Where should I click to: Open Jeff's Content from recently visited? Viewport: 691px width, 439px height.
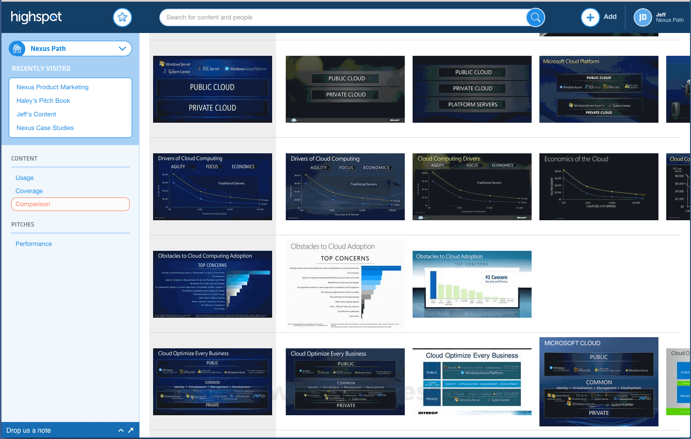coord(36,114)
